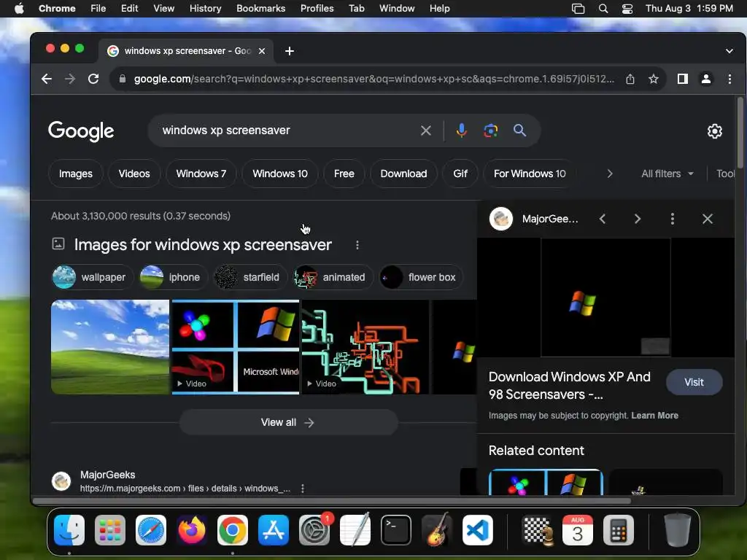The width and height of the screenshot is (747, 560).
Task: Open Download Windows XP And 98 Screensavers title
Action: tap(569, 386)
